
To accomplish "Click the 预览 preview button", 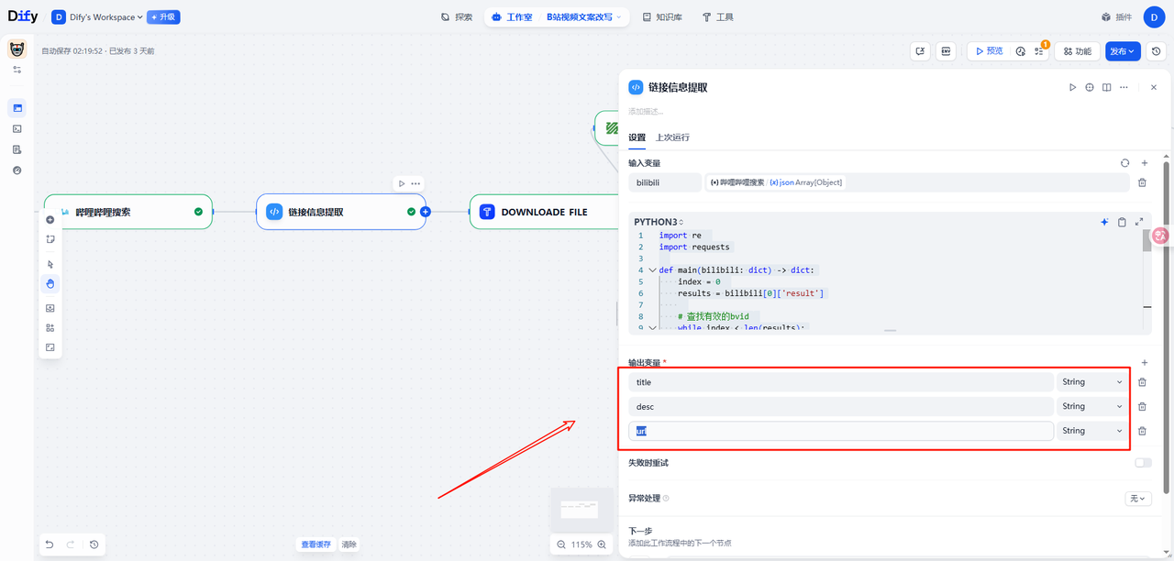I will tap(989, 51).
